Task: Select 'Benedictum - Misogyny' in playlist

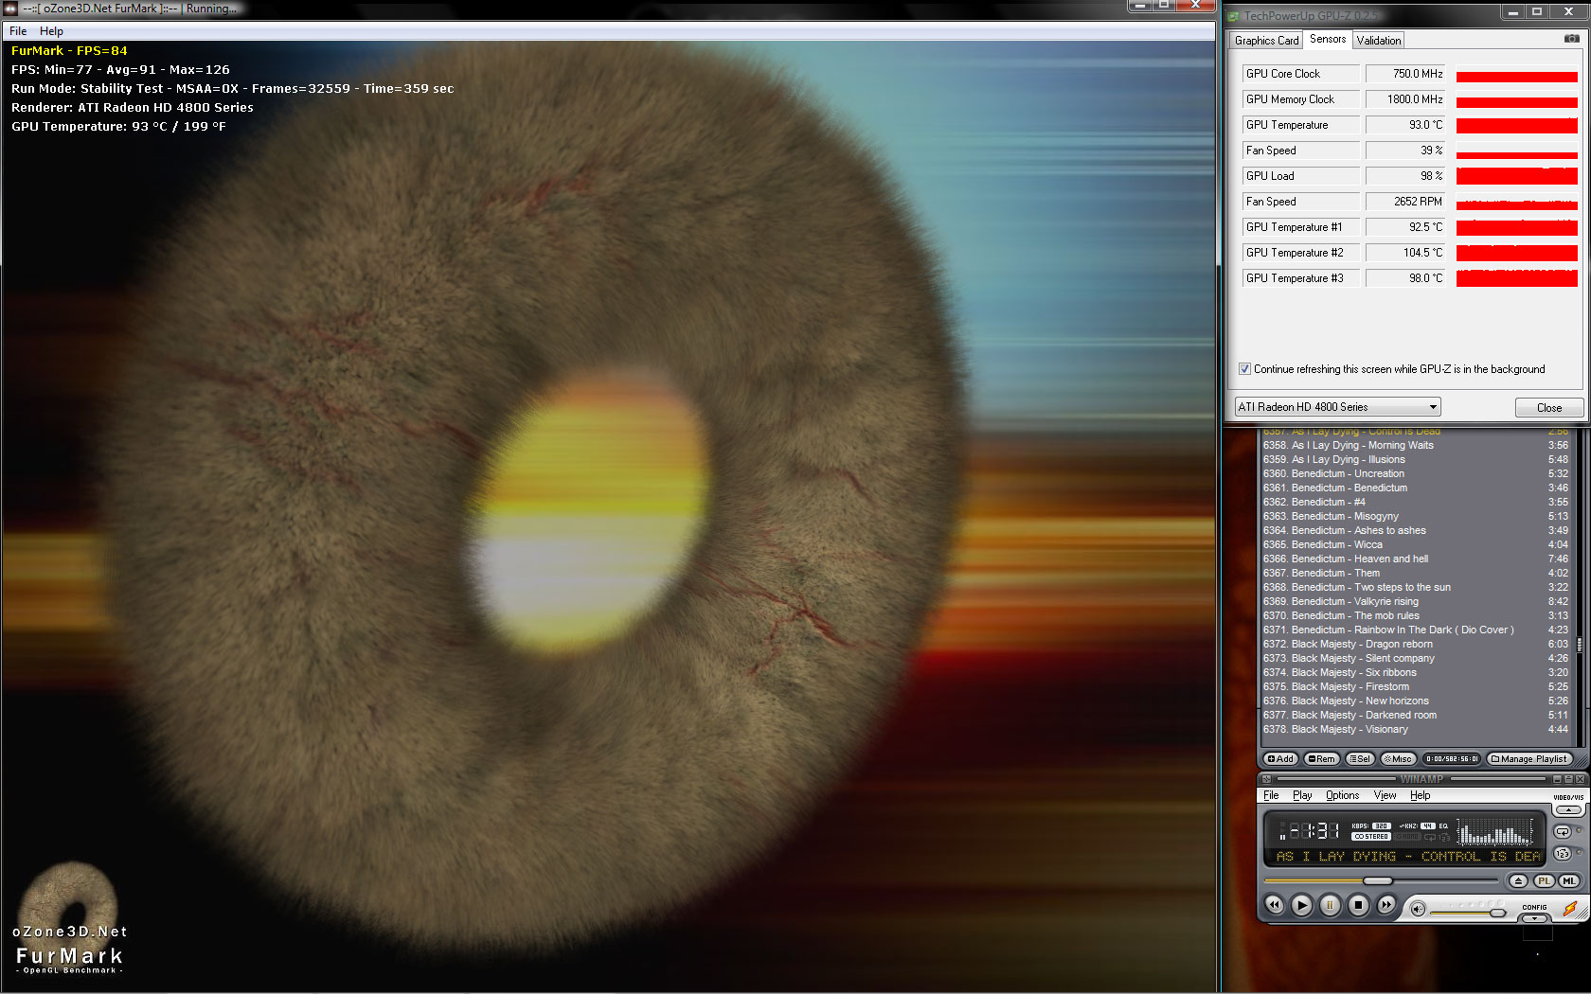Action: pyautogui.click(x=1415, y=516)
